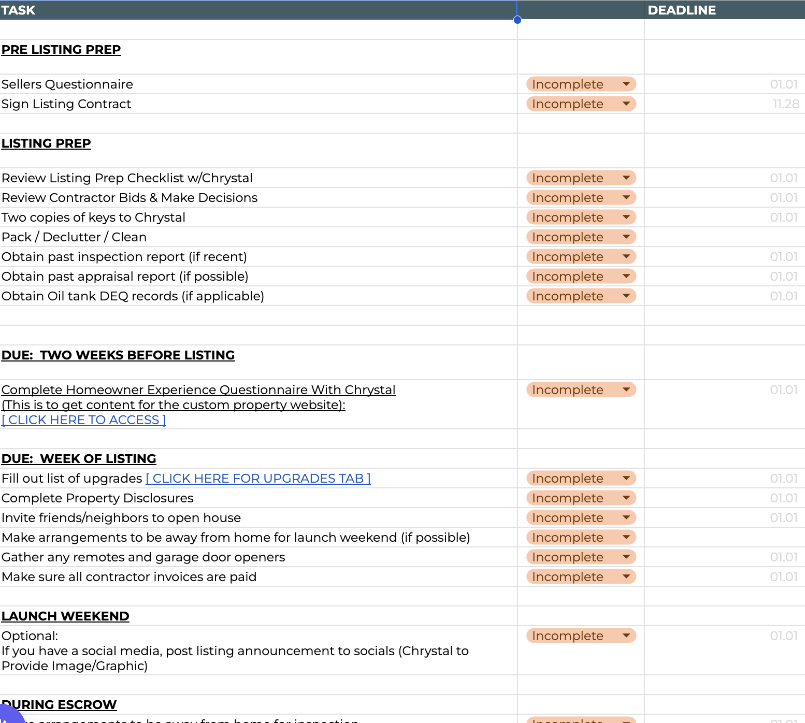Viewport: 805px width, 723px height.
Task: Open dropdown for Invite friends/neighbors to open house
Action: (x=581, y=517)
